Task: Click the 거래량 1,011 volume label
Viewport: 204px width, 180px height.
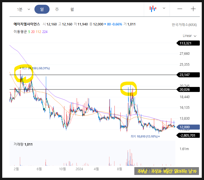Action: click(x=23, y=144)
